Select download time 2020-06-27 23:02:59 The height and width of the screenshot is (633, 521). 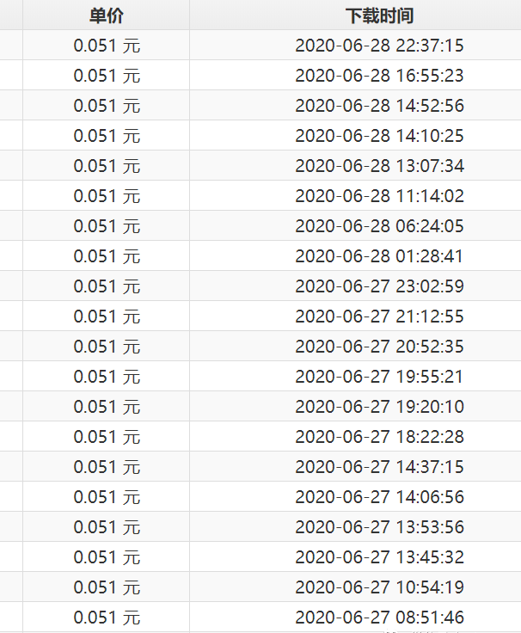pyautogui.click(x=379, y=286)
